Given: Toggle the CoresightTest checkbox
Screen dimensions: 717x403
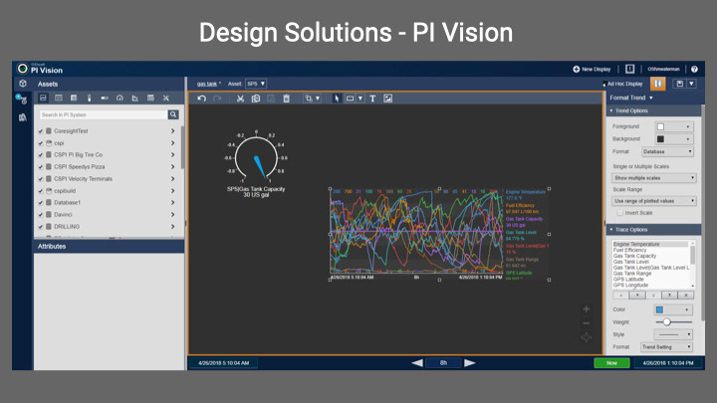Looking at the screenshot, I should point(41,131).
